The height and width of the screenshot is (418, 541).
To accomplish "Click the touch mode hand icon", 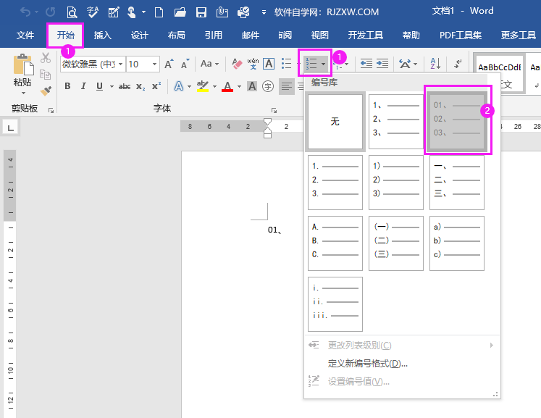I will [x=131, y=12].
